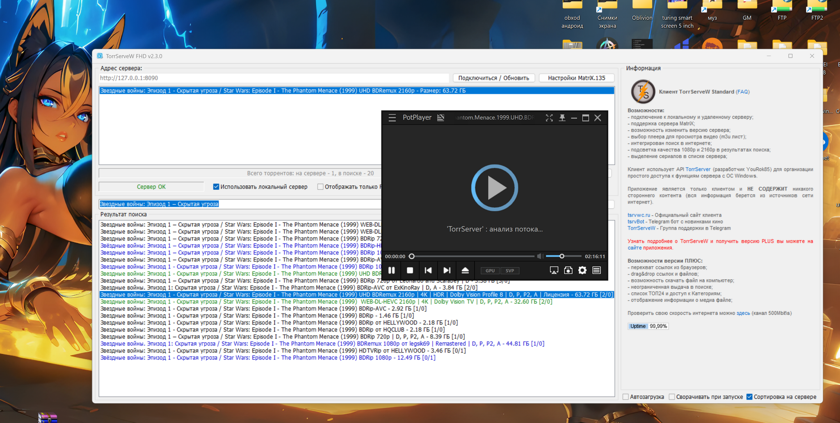
Task: Show the PotPlayer playlist panel icon
Action: [x=597, y=270]
